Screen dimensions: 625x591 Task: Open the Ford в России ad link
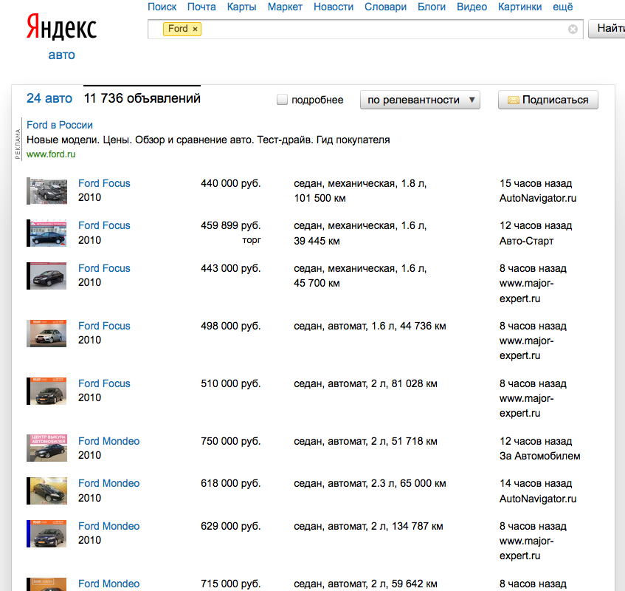coord(60,125)
